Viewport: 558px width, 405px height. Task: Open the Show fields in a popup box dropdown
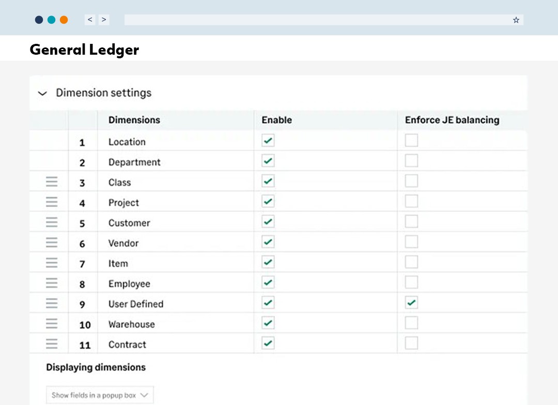100,394
